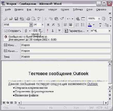The width and height of the screenshot is (113, 111).
Task: Open the Вид menu
Action: click(x=29, y=10)
